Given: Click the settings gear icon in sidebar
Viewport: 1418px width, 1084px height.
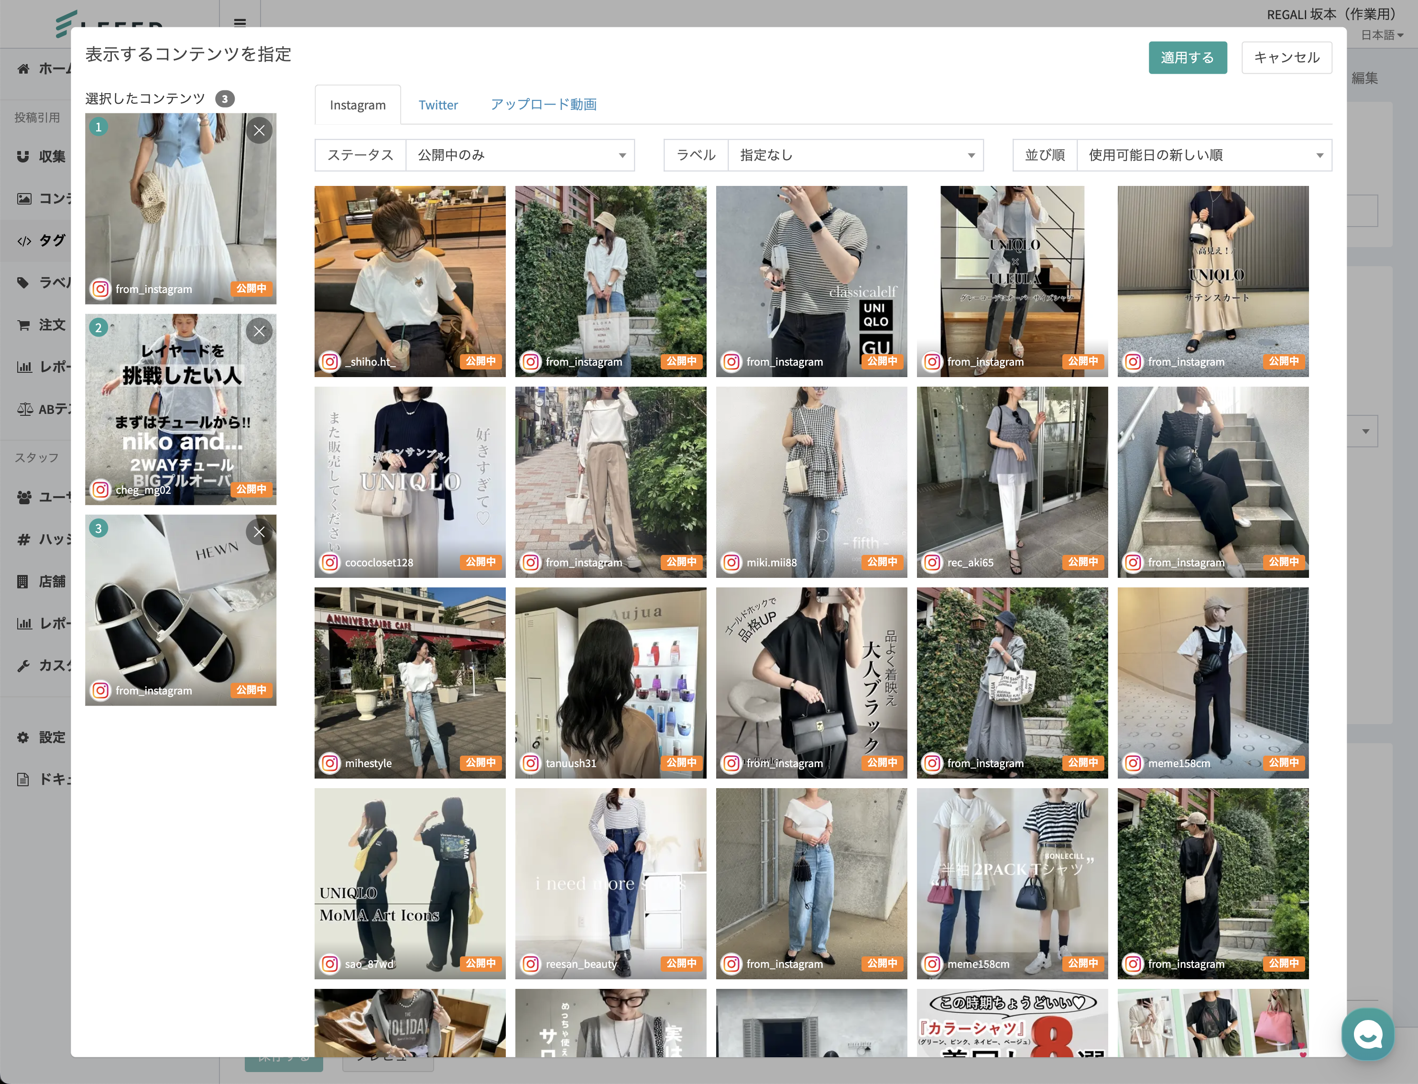Looking at the screenshot, I should point(23,737).
